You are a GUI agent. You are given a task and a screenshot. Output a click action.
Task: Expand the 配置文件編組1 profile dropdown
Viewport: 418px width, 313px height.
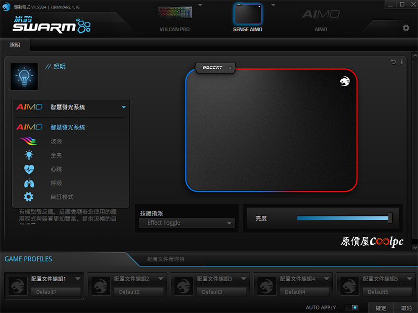(77, 279)
